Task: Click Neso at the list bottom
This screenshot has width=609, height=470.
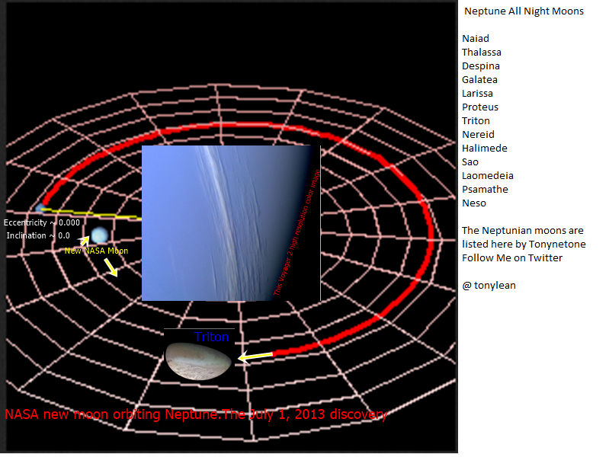Action: (474, 203)
